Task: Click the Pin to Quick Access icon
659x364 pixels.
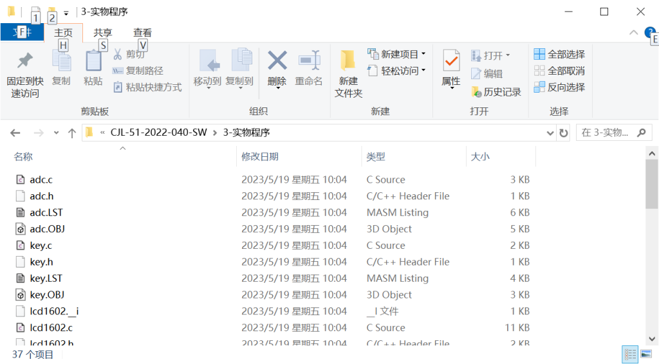Action: pyautogui.click(x=25, y=62)
